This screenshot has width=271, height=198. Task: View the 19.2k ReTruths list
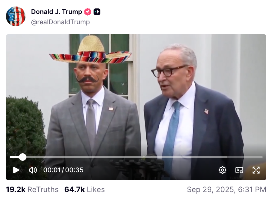32,190
